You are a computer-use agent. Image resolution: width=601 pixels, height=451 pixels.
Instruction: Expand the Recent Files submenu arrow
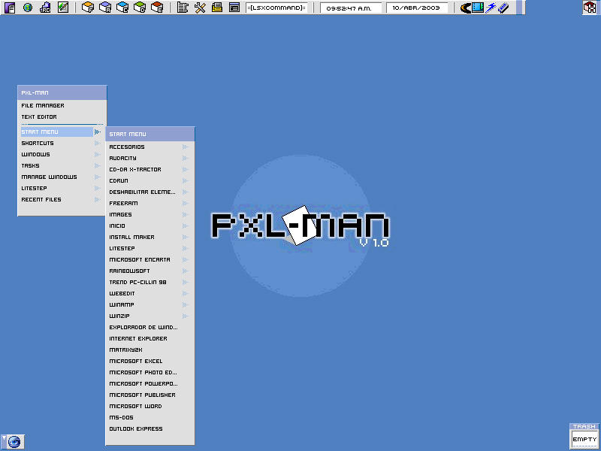click(98, 199)
